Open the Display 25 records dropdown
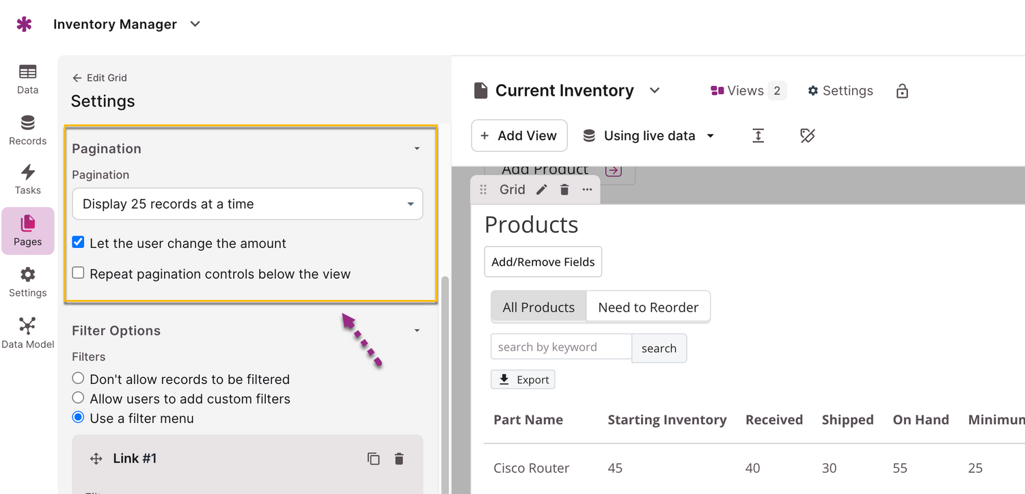Image resolution: width=1025 pixels, height=494 pixels. point(247,204)
